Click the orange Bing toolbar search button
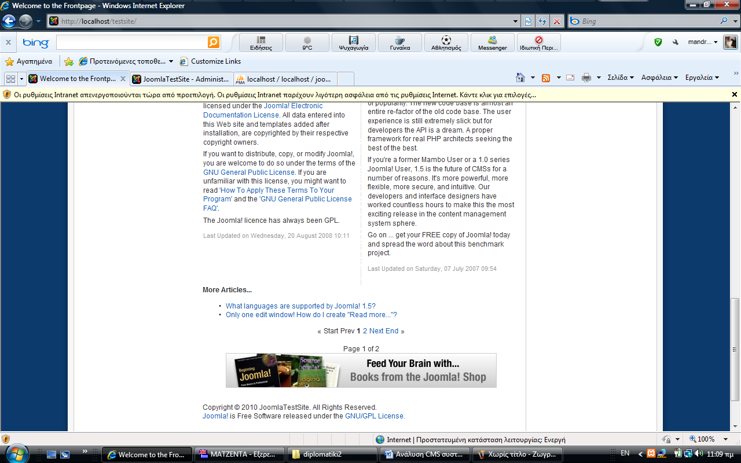Image resolution: width=741 pixels, height=463 pixels. 214,42
